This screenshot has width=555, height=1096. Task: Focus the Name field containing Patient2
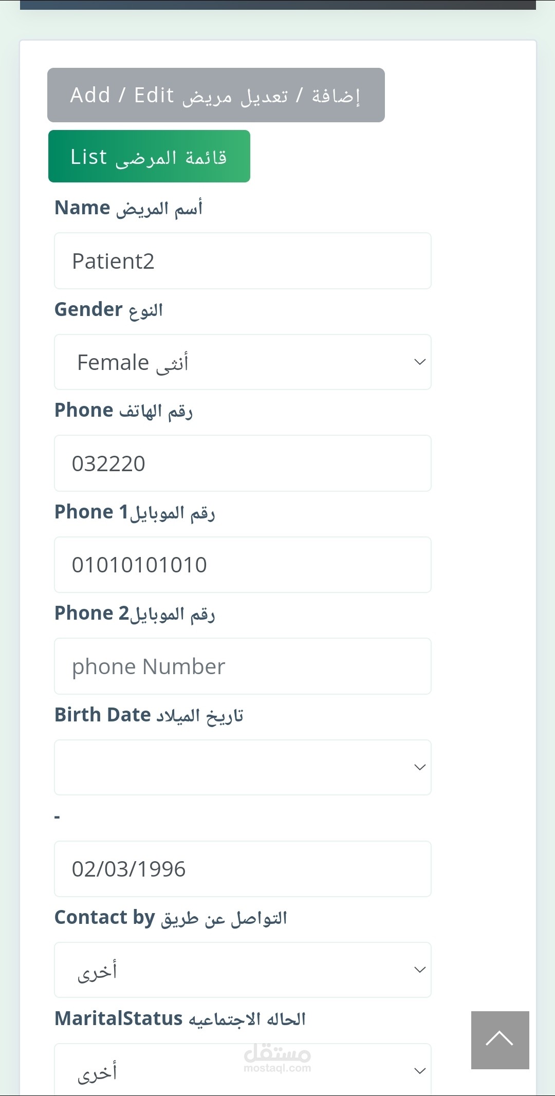[x=243, y=261]
